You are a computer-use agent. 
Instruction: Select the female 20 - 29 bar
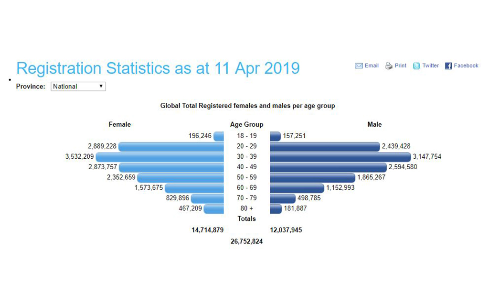coord(171,146)
